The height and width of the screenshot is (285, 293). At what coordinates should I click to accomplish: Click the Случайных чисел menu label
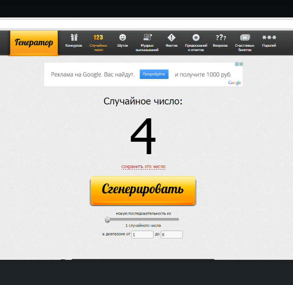click(98, 48)
